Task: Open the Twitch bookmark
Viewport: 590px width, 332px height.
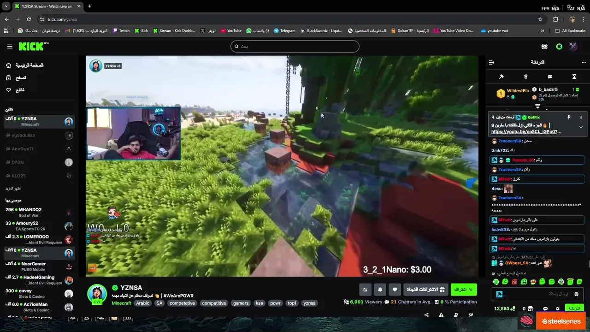Action: click(x=121, y=31)
